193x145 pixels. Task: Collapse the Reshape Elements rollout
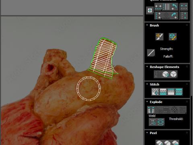147,67
